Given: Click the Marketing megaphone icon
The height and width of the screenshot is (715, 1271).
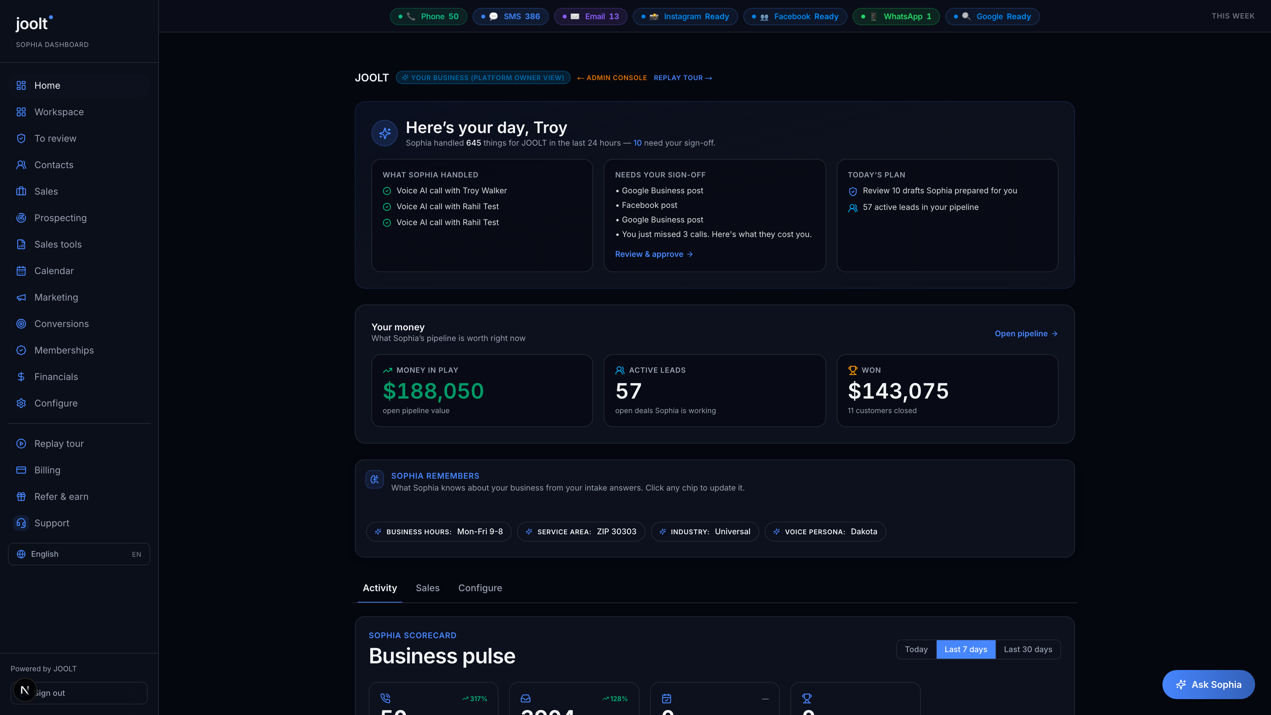Looking at the screenshot, I should pos(21,298).
